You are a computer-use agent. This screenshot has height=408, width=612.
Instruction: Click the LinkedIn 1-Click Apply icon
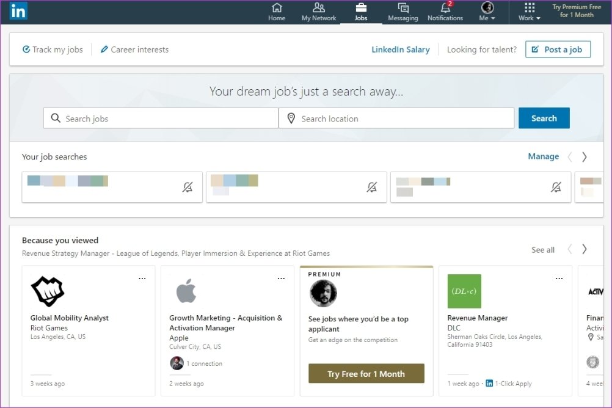[489, 384]
